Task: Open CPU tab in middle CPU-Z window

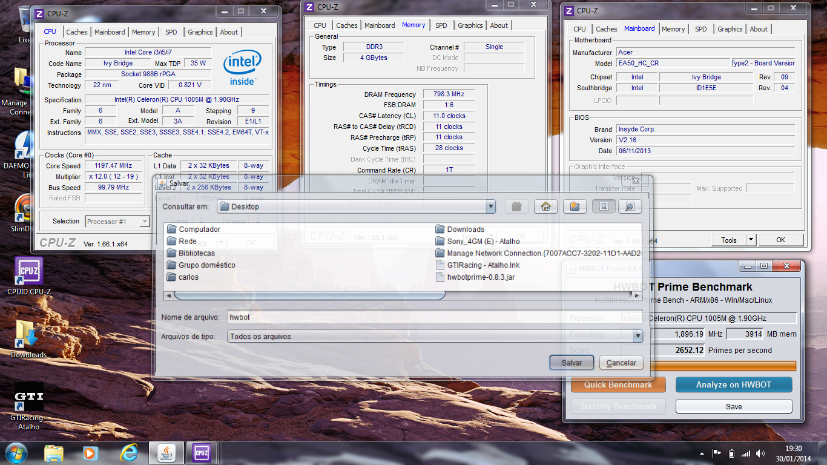Action: tap(320, 25)
